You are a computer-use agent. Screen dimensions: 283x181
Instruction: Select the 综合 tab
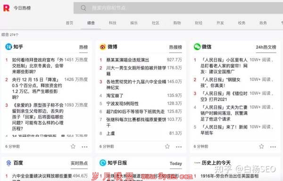point(91,23)
